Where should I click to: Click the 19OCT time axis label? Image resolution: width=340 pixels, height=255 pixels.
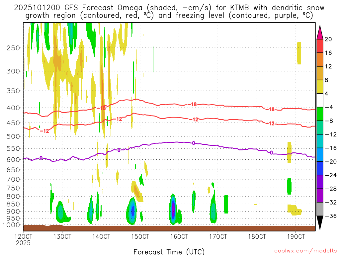(x=296, y=236)
